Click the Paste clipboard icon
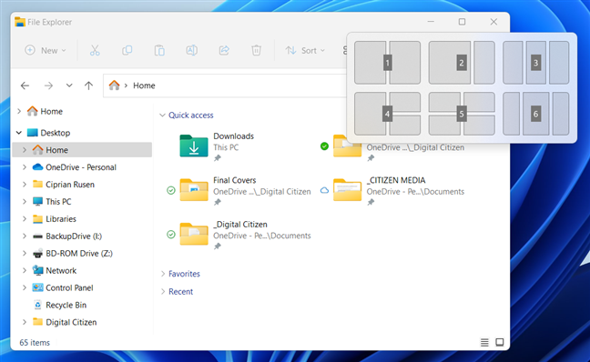Image resolution: width=590 pixels, height=362 pixels. click(x=159, y=50)
